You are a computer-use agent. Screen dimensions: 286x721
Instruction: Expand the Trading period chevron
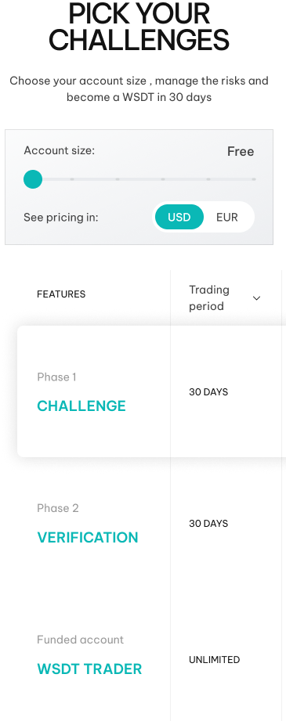click(256, 298)
